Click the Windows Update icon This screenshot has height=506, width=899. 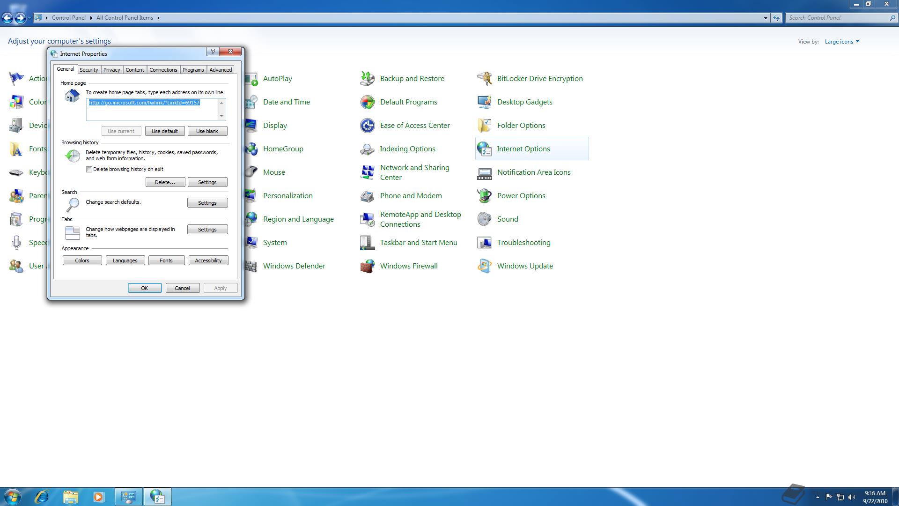click(485, 266)
